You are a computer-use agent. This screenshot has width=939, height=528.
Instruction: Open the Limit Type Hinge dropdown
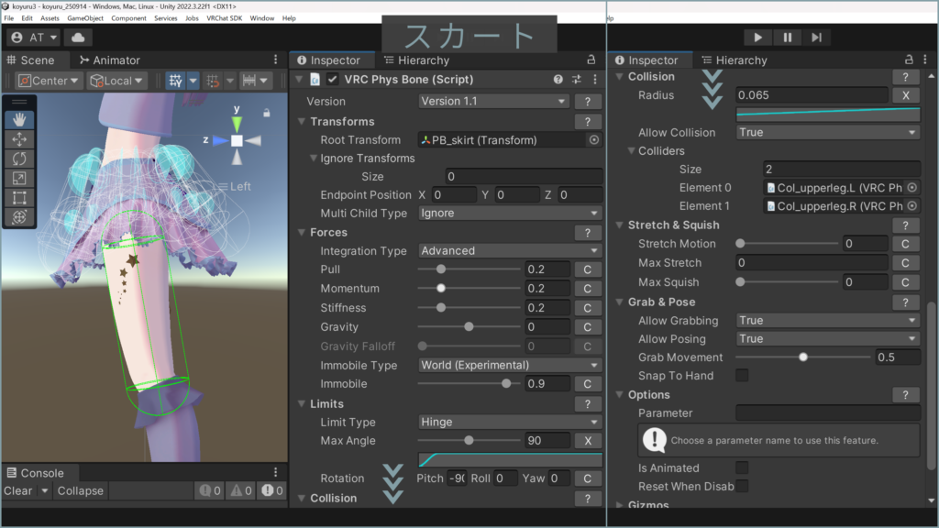point(510,423)
